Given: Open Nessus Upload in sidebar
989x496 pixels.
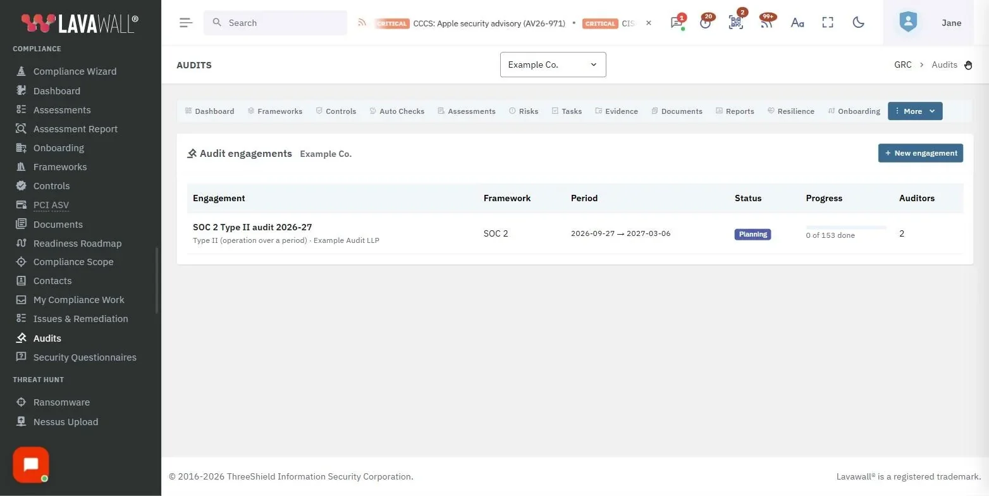Looking at the screenshot, I should (65, 422).
